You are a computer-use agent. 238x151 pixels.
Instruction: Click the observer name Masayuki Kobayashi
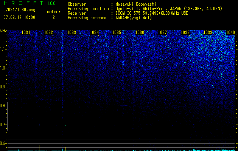point(136,4)
